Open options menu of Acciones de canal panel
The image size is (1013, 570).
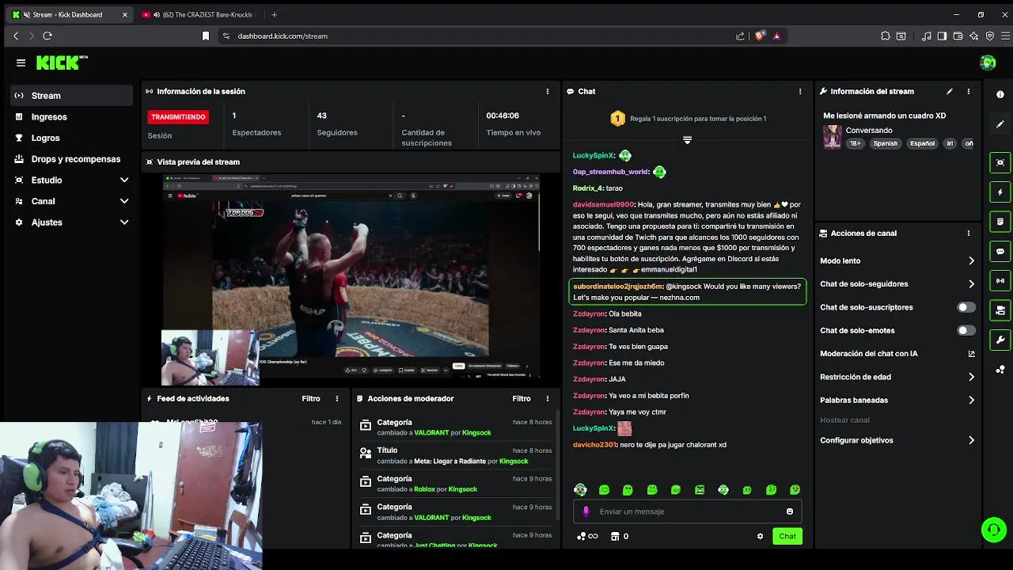[x=968, y=234]
